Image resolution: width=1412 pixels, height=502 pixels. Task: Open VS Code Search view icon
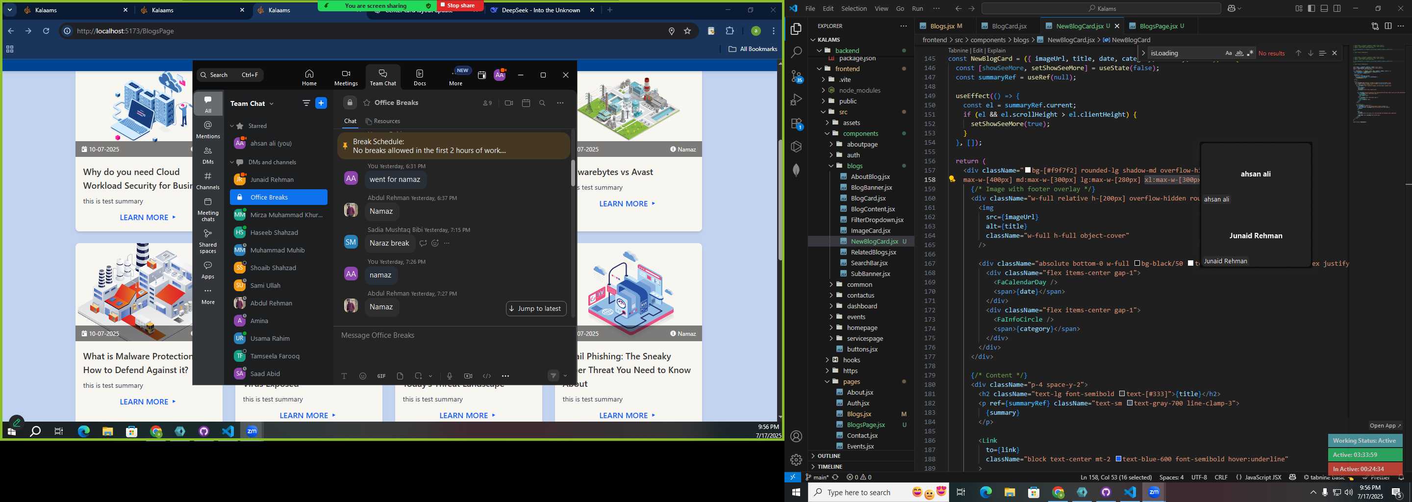tap(796, 52)
